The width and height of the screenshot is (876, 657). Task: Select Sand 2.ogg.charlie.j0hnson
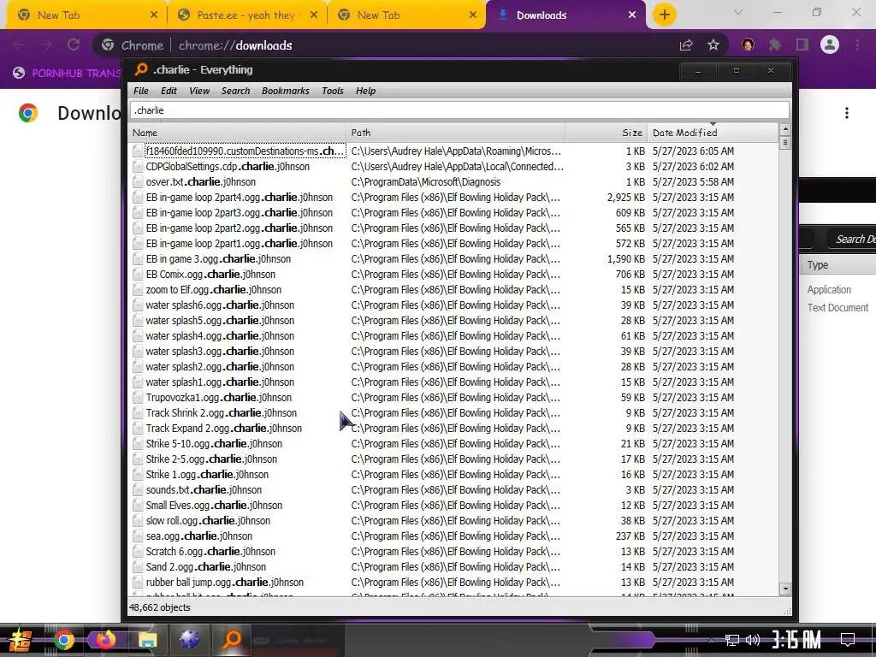206,567
